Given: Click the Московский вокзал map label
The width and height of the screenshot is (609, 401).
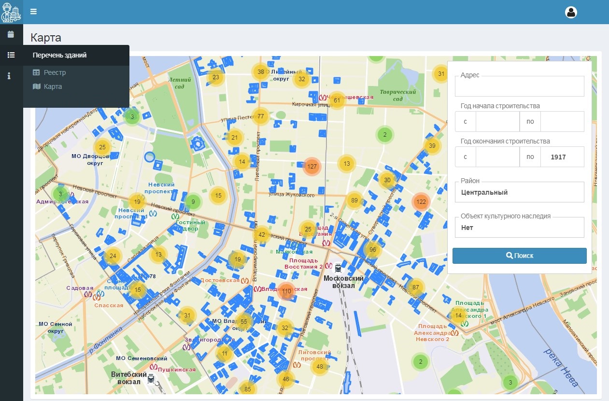Looking at the screenshot, I should [344, 282].
